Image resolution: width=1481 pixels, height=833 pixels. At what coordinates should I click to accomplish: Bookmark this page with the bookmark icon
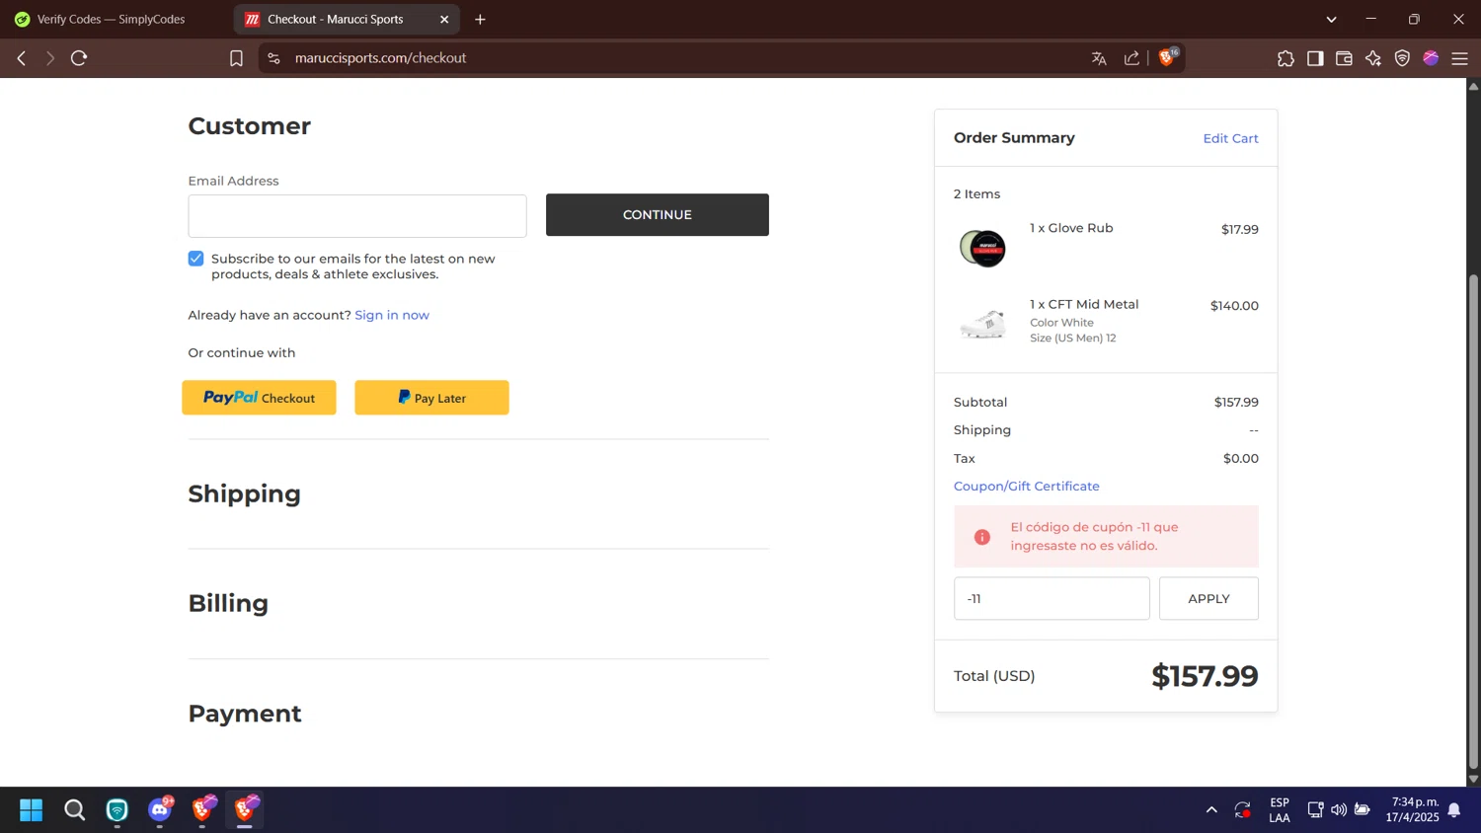point(236,58)
